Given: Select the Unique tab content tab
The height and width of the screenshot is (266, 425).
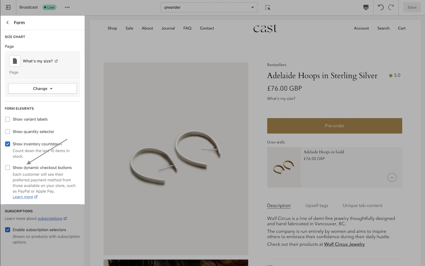Looking at the screenshot, I should 362,206.
